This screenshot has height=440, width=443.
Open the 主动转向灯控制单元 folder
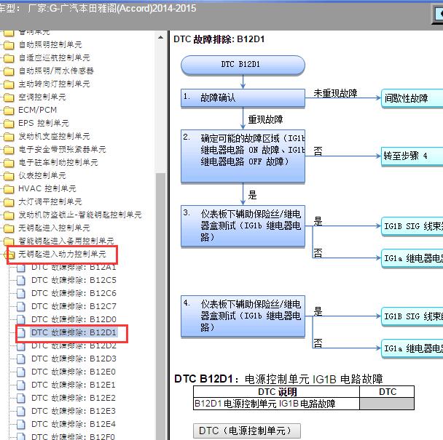tap(54, 84)
